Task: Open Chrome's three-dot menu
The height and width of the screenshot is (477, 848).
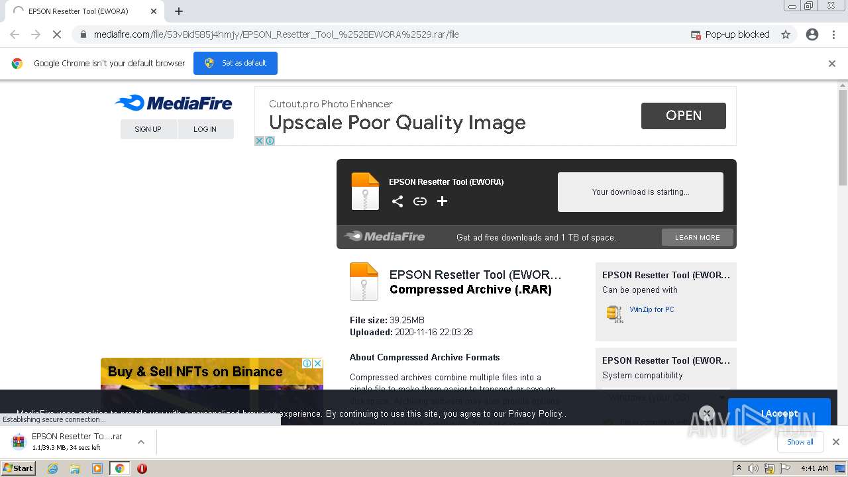Action: coord(833,34)
